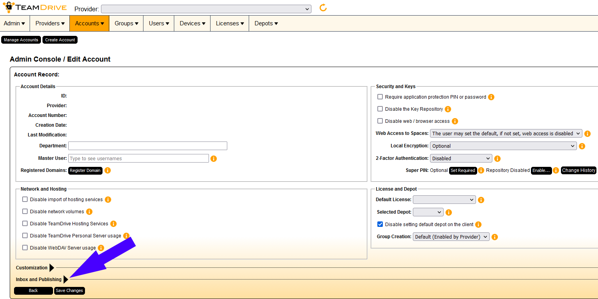598x299 pixels.
Task: Open the Depots menu
Action: [x=266, y=23]
